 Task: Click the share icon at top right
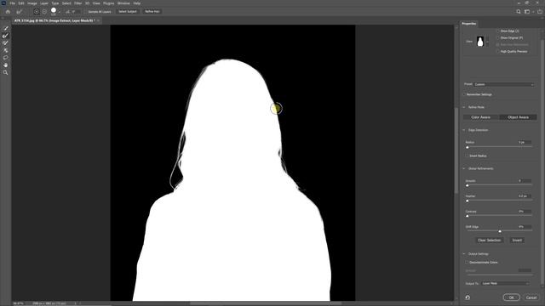(540, 11)
